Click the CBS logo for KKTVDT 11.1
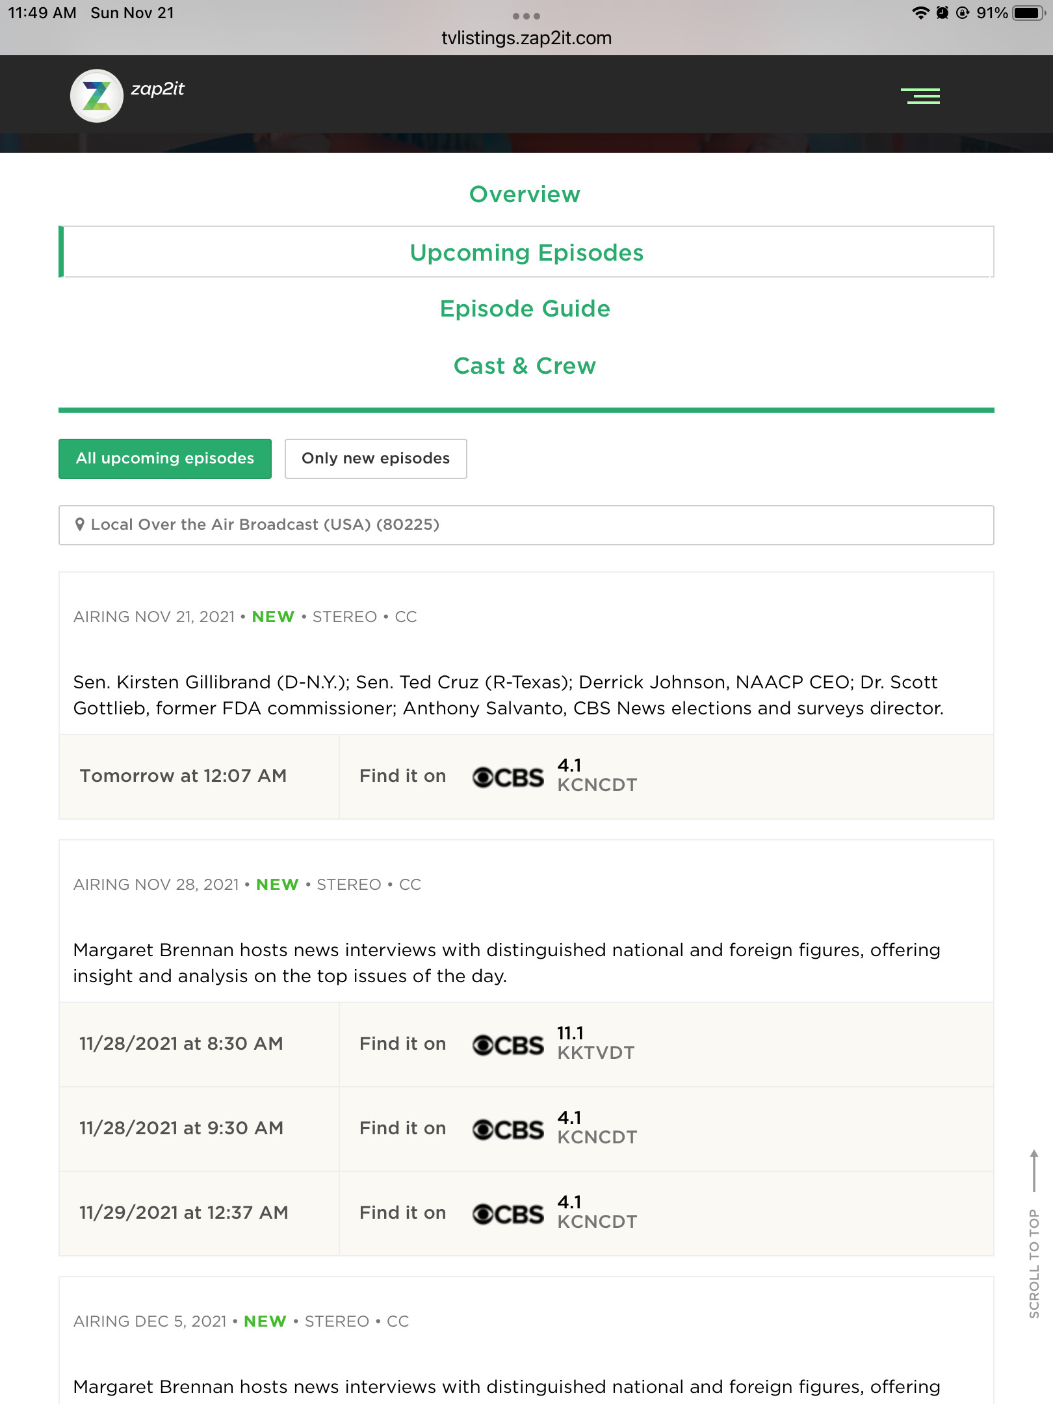This screenshot has width=1053, height=1404. click(508, 1045)
